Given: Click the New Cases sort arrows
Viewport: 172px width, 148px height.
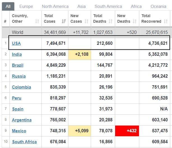Looking at the screenshot, I should pyautogui.click(x=87, y=21).
